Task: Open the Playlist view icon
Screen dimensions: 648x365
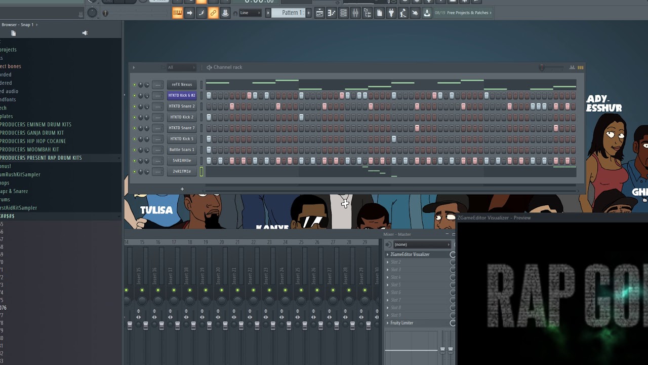Action: pos(319,13)
